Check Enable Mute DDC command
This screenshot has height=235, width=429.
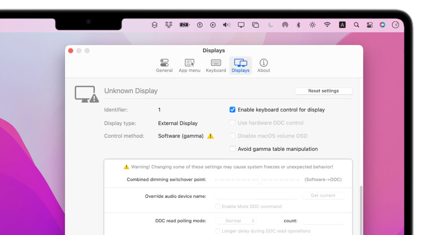(218, 206)
